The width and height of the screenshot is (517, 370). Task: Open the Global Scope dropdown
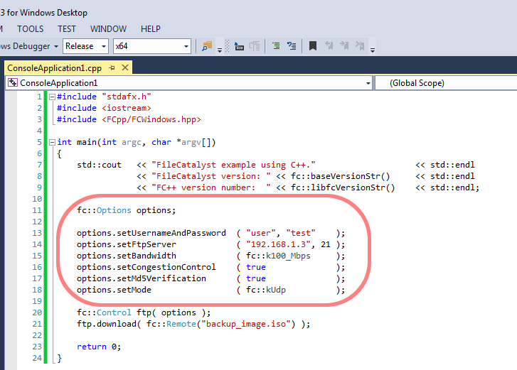[x=446, y=83]
